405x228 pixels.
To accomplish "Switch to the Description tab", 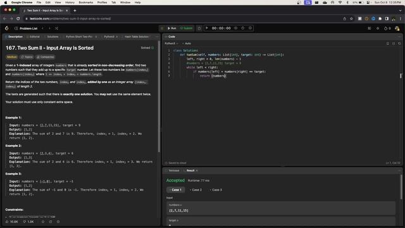I will (x=14, y=37).
